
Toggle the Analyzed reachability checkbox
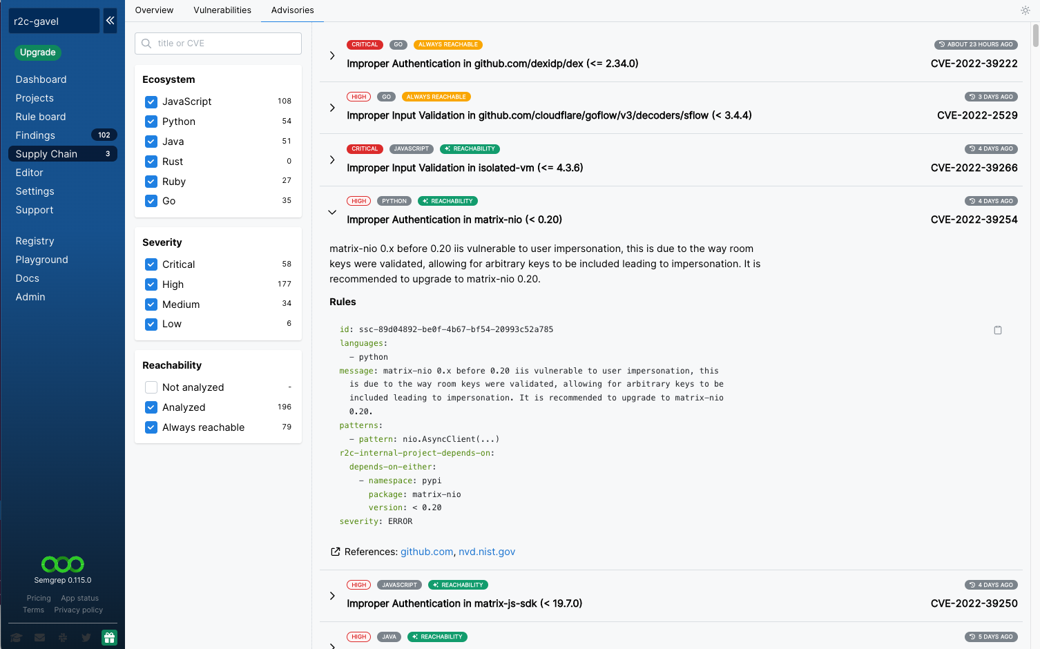(x=151, y=407)
